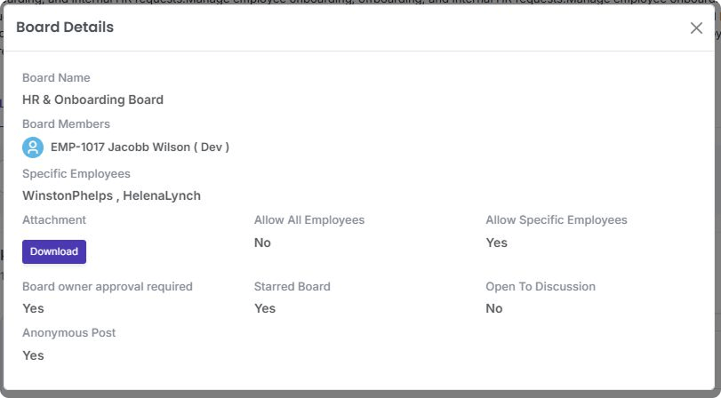Click the No value under Allow All Employees

tap(262, 243)
